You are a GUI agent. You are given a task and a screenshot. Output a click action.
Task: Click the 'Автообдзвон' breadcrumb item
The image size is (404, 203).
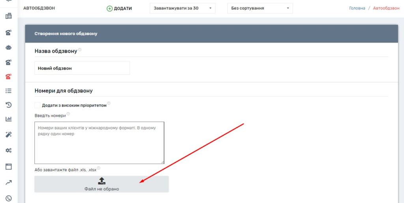[386, 8]
